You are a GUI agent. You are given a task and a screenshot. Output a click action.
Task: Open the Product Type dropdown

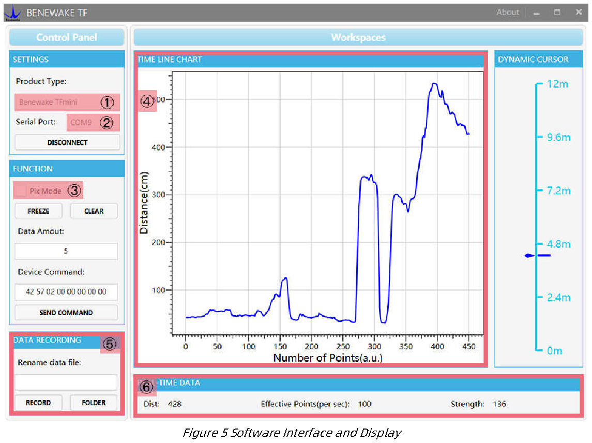pos(67,102)
